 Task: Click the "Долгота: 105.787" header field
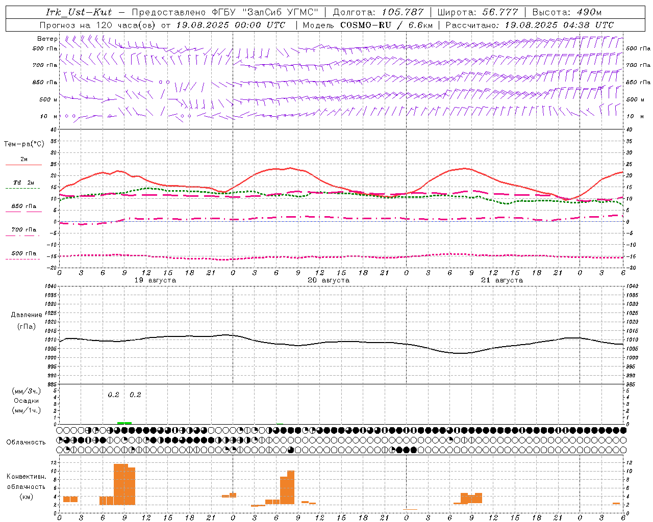378,12
